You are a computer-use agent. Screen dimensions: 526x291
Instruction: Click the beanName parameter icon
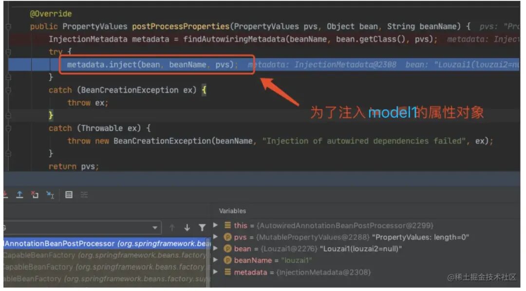pos(227,260)
